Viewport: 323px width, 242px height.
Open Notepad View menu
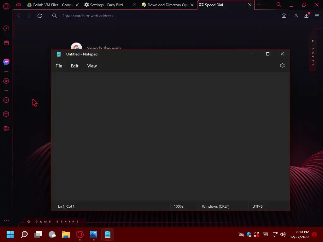(x=92, y=66)
